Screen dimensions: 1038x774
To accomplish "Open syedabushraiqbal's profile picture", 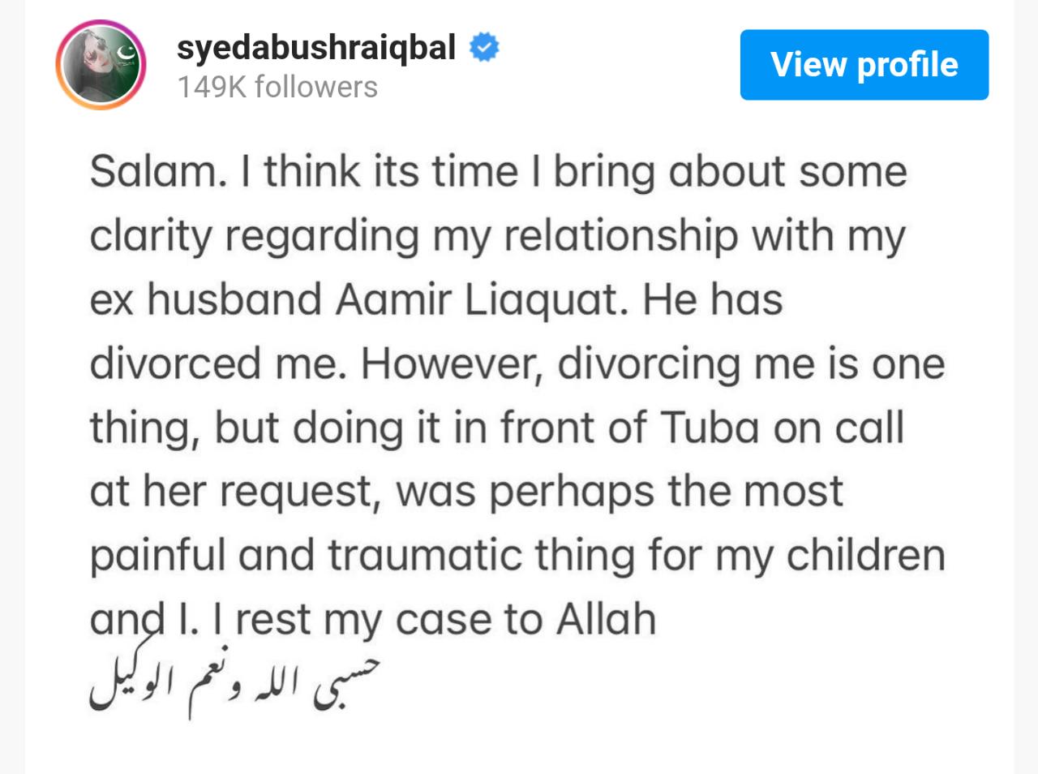I will [x=101, y=66].
